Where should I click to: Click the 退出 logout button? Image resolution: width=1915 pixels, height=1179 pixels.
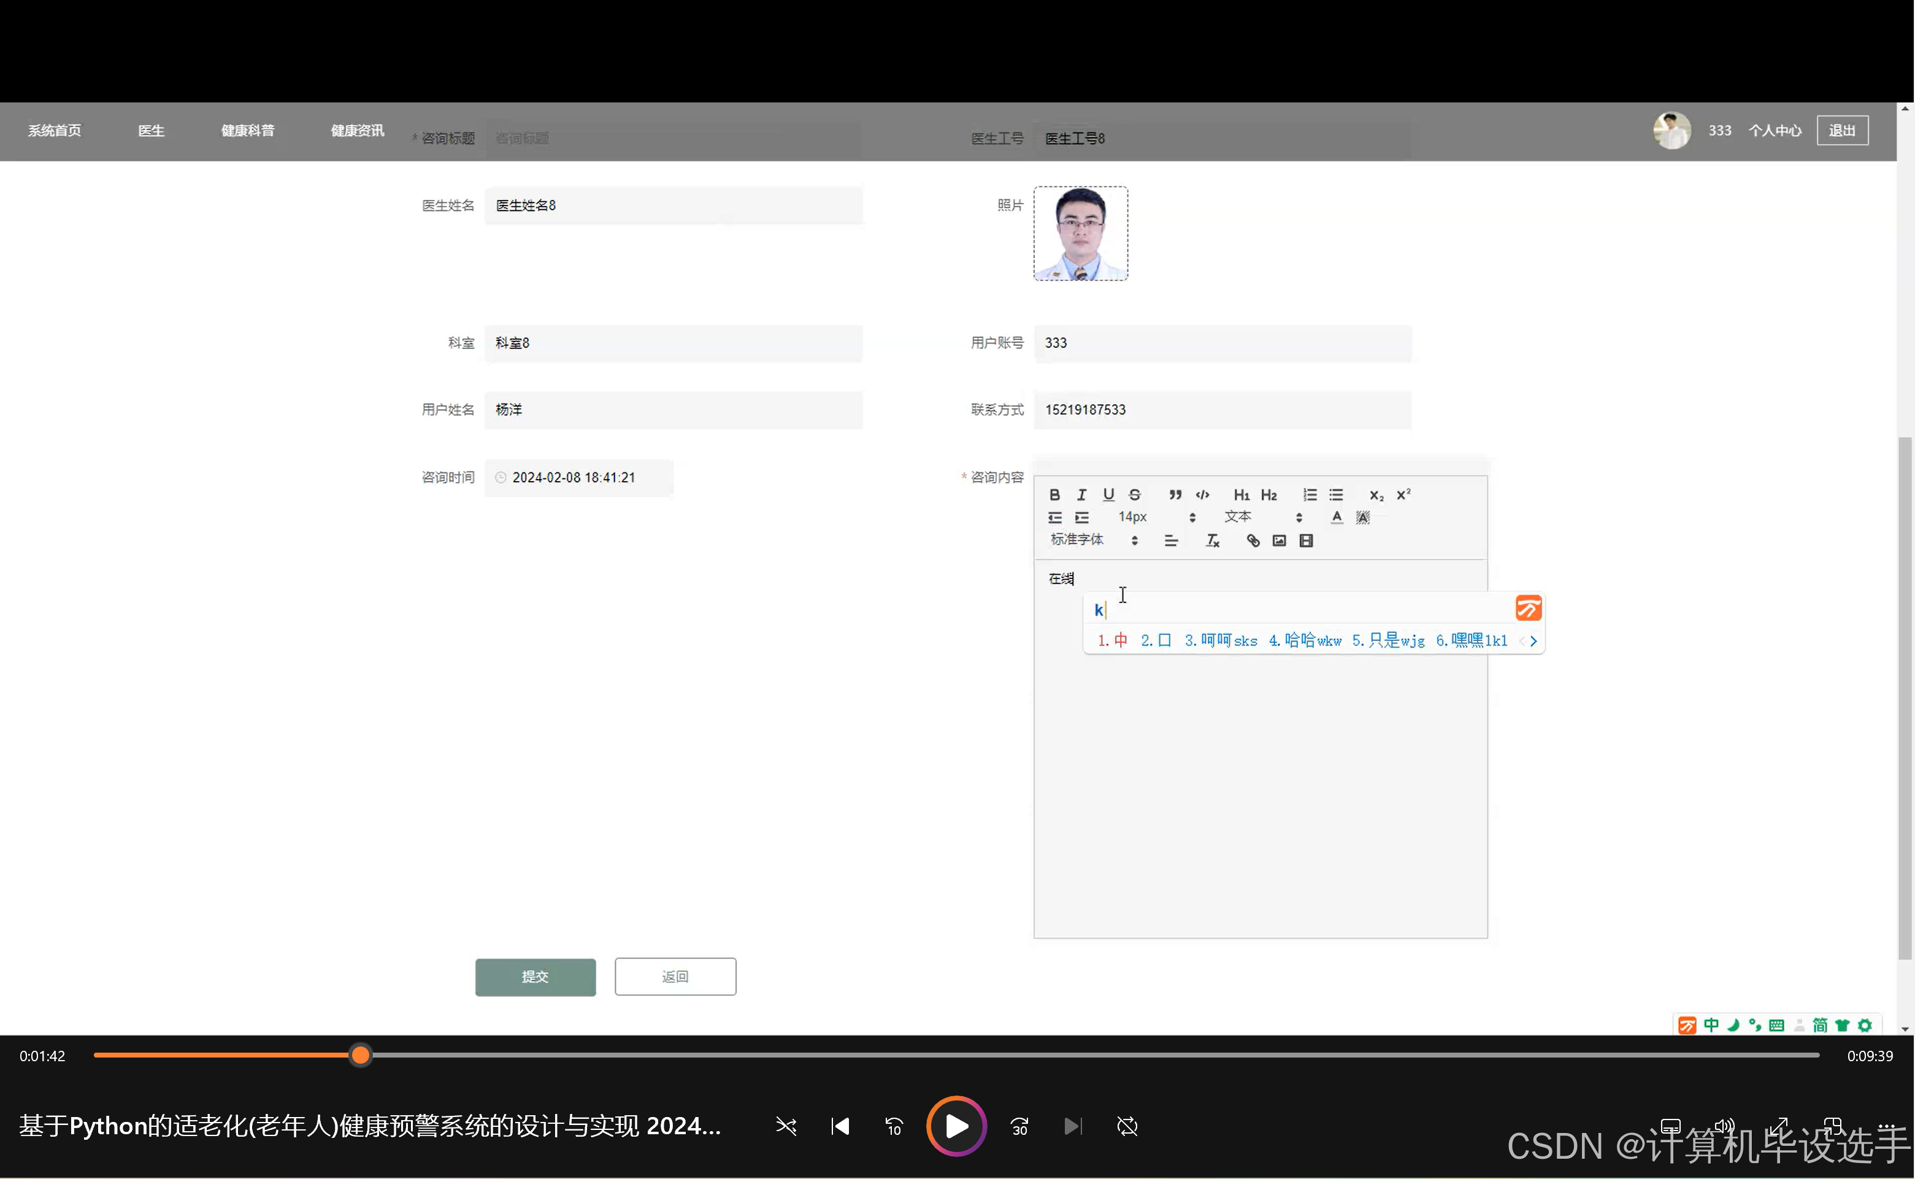click(x=1843, y=130)
